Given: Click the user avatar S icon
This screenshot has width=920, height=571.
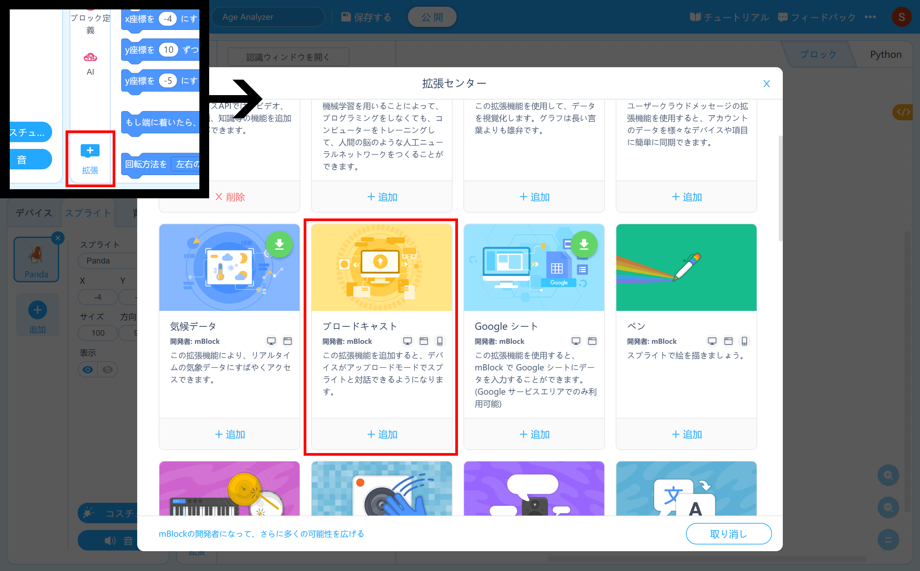Looking at the screenshot, I should 902,17.
